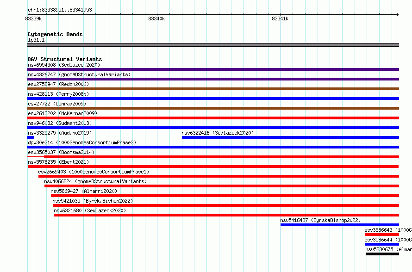Select the nsv6554308 (Sedlazeck2020) label
The image size is (412, 272).
[x=64, y=65]
